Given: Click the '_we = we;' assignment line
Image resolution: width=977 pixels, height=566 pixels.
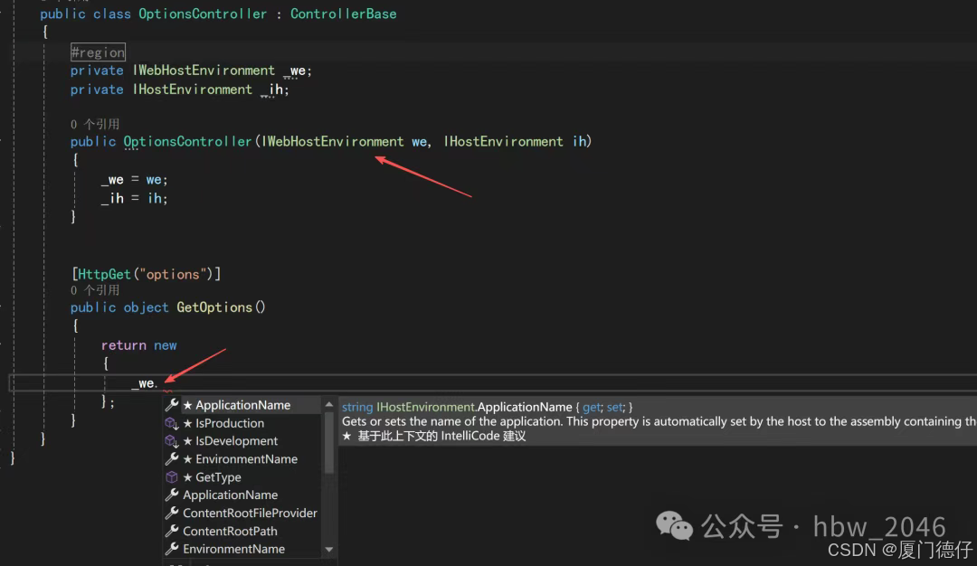Looking at the screenshot, I should point(135,179).
